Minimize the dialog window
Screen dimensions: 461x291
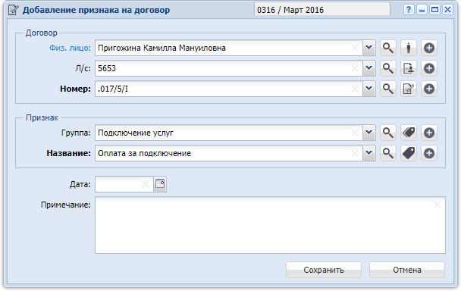coord(422,10)
